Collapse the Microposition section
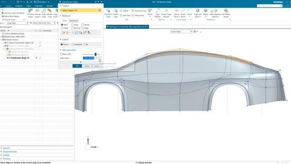Image resolution: width=291 pixels, height=164 pixels. coord(60,50)
